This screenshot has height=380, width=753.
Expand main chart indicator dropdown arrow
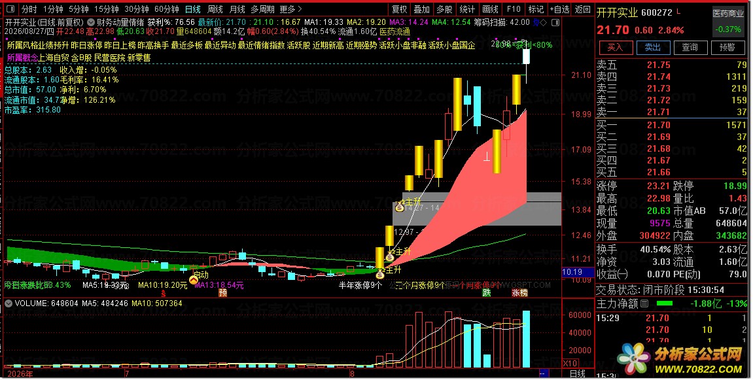coord(90,22)
